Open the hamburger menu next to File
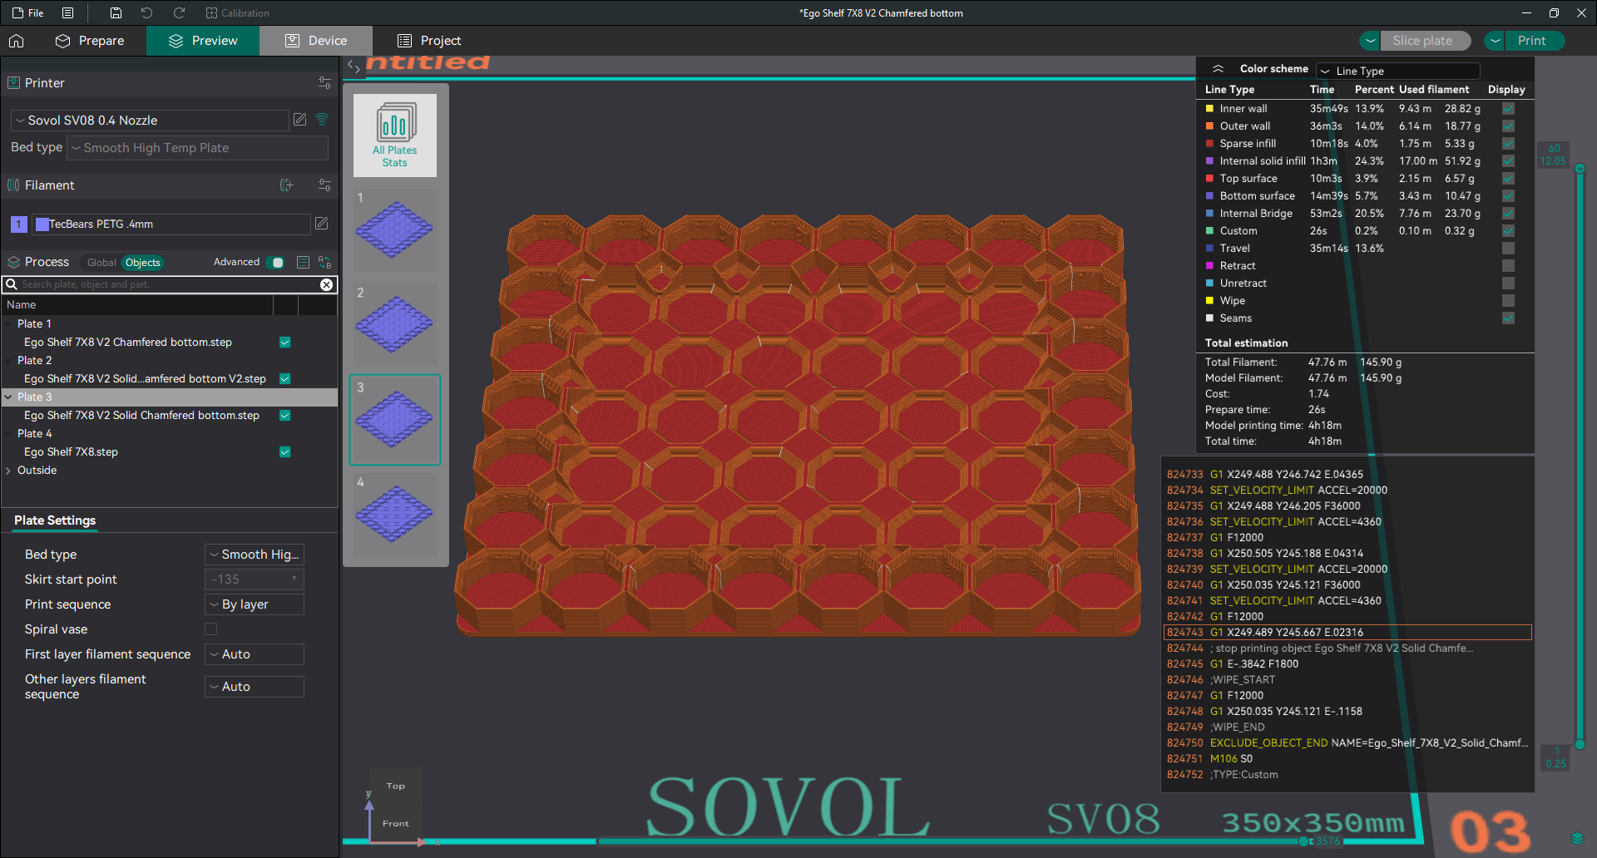This screenshot has height=858, width=1597. 68,13
